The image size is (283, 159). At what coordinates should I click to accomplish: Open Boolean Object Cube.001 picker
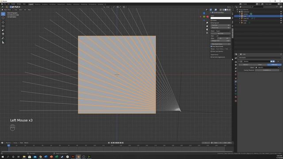pyautogui.click(x=267, y=68)
